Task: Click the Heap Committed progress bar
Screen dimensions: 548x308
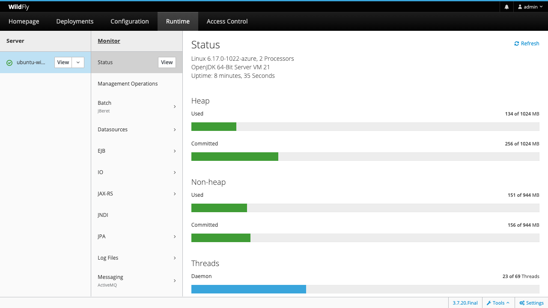Action: (x=365, y=157)
